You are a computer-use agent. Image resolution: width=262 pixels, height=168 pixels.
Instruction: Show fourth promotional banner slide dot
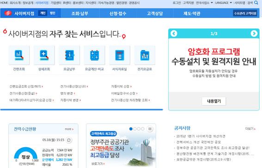coord(142,129)
